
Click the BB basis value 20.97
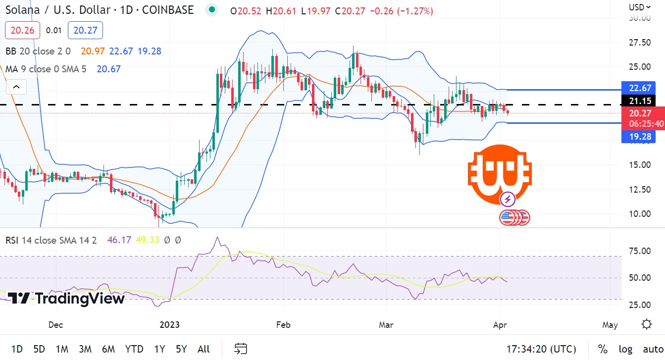pos(93,51)
